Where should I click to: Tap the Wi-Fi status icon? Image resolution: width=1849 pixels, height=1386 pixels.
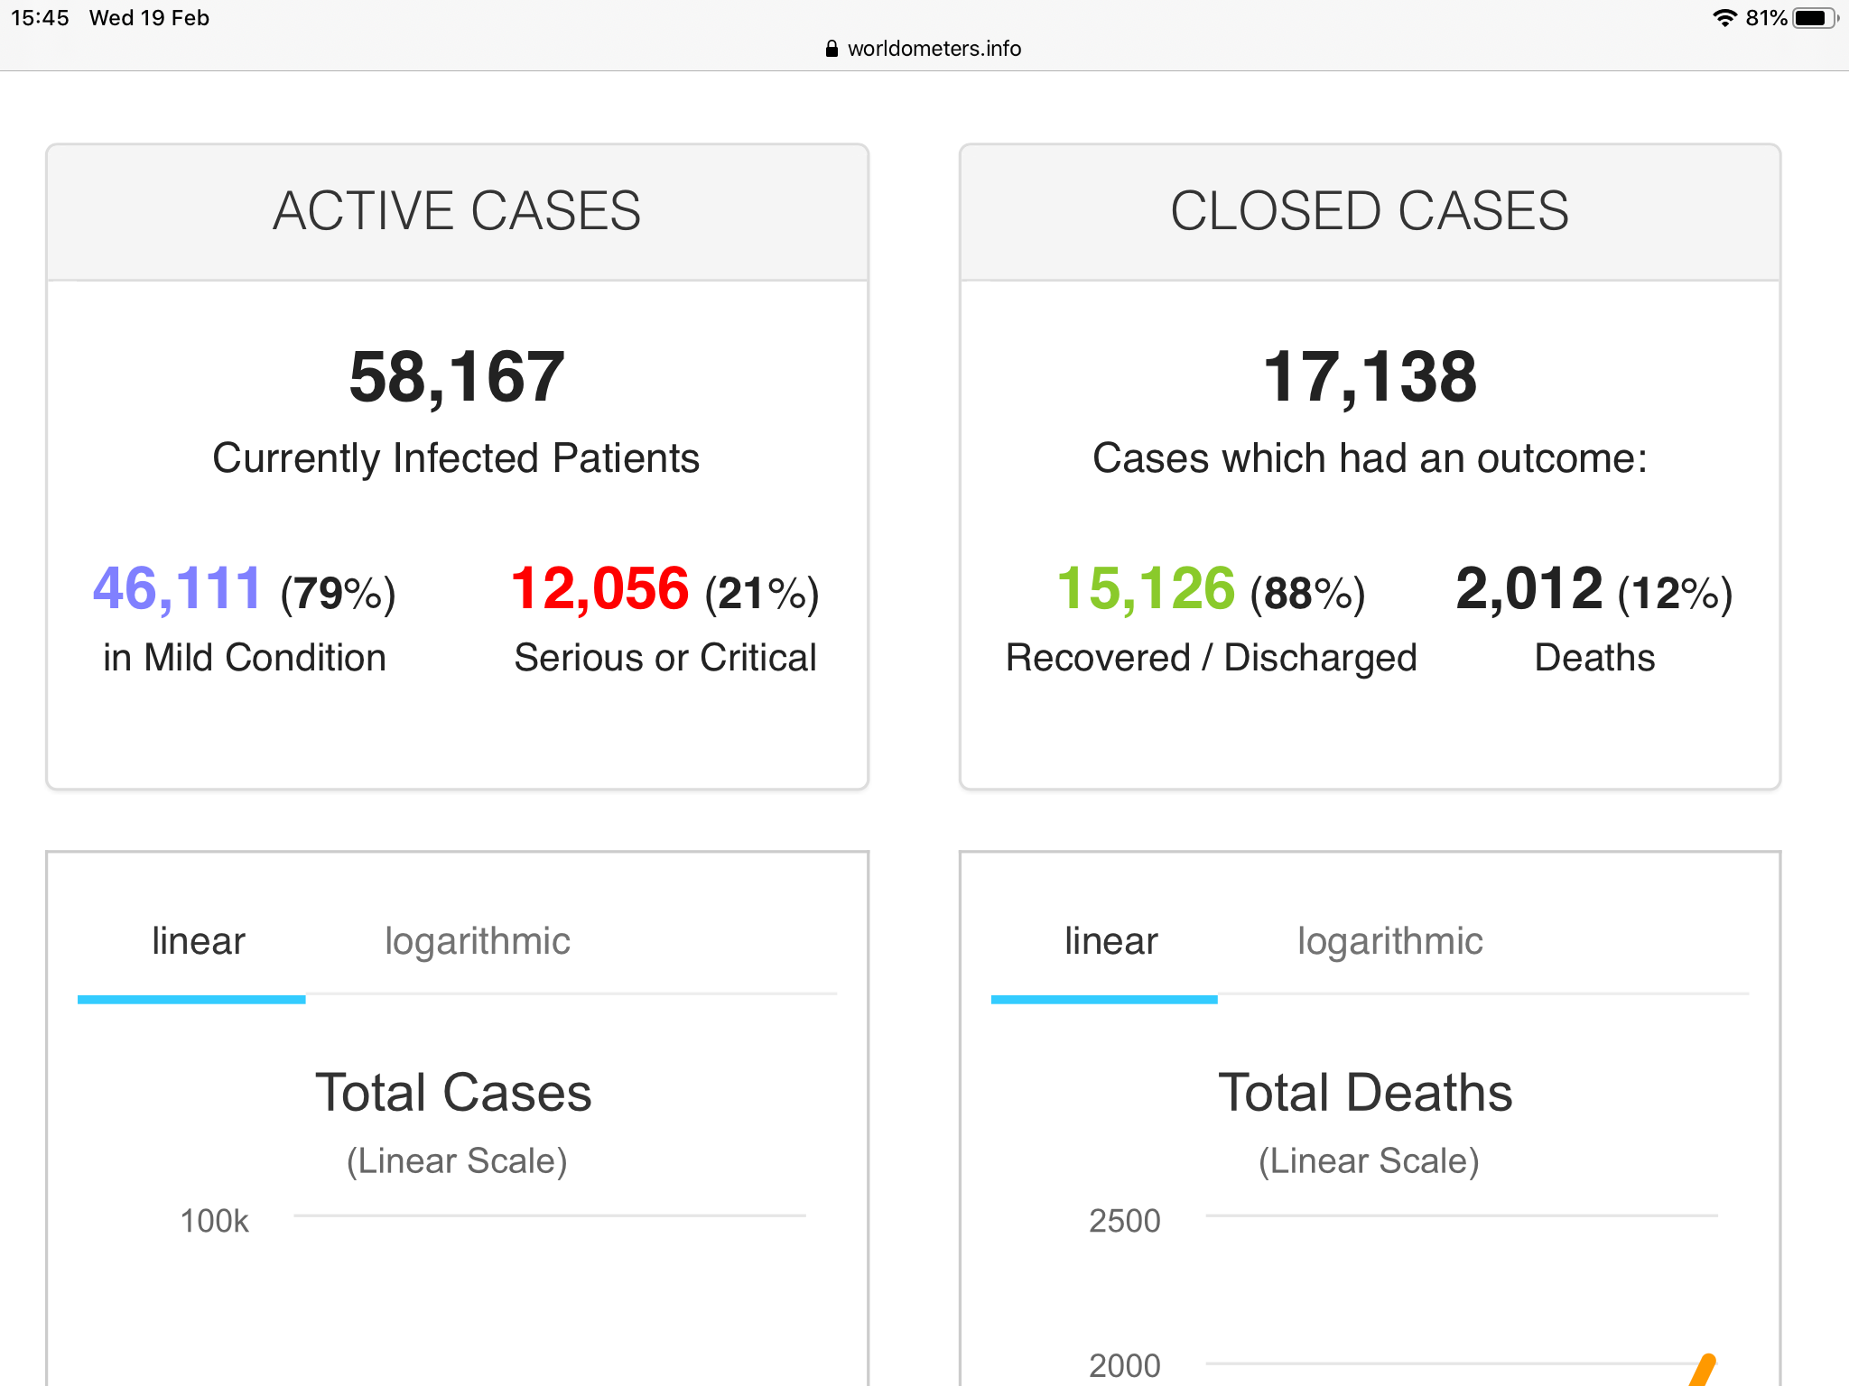point(1724,18)
